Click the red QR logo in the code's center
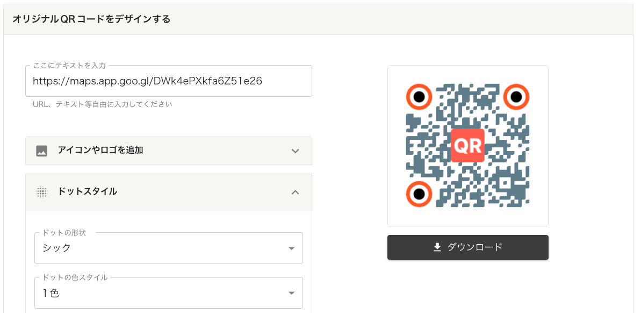Image resolution: width=641 pixels, height=313 pixels. pyautogui.click(x=467, y=145)
